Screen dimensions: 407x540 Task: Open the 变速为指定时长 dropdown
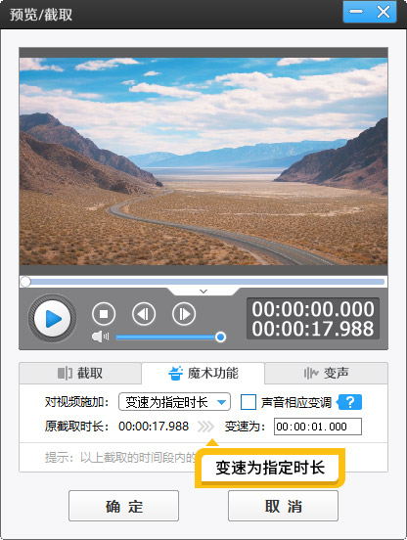tap(174, 402)
